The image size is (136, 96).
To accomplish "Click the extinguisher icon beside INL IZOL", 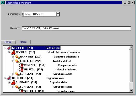I will pyautogui.click(x=21, y=69).
